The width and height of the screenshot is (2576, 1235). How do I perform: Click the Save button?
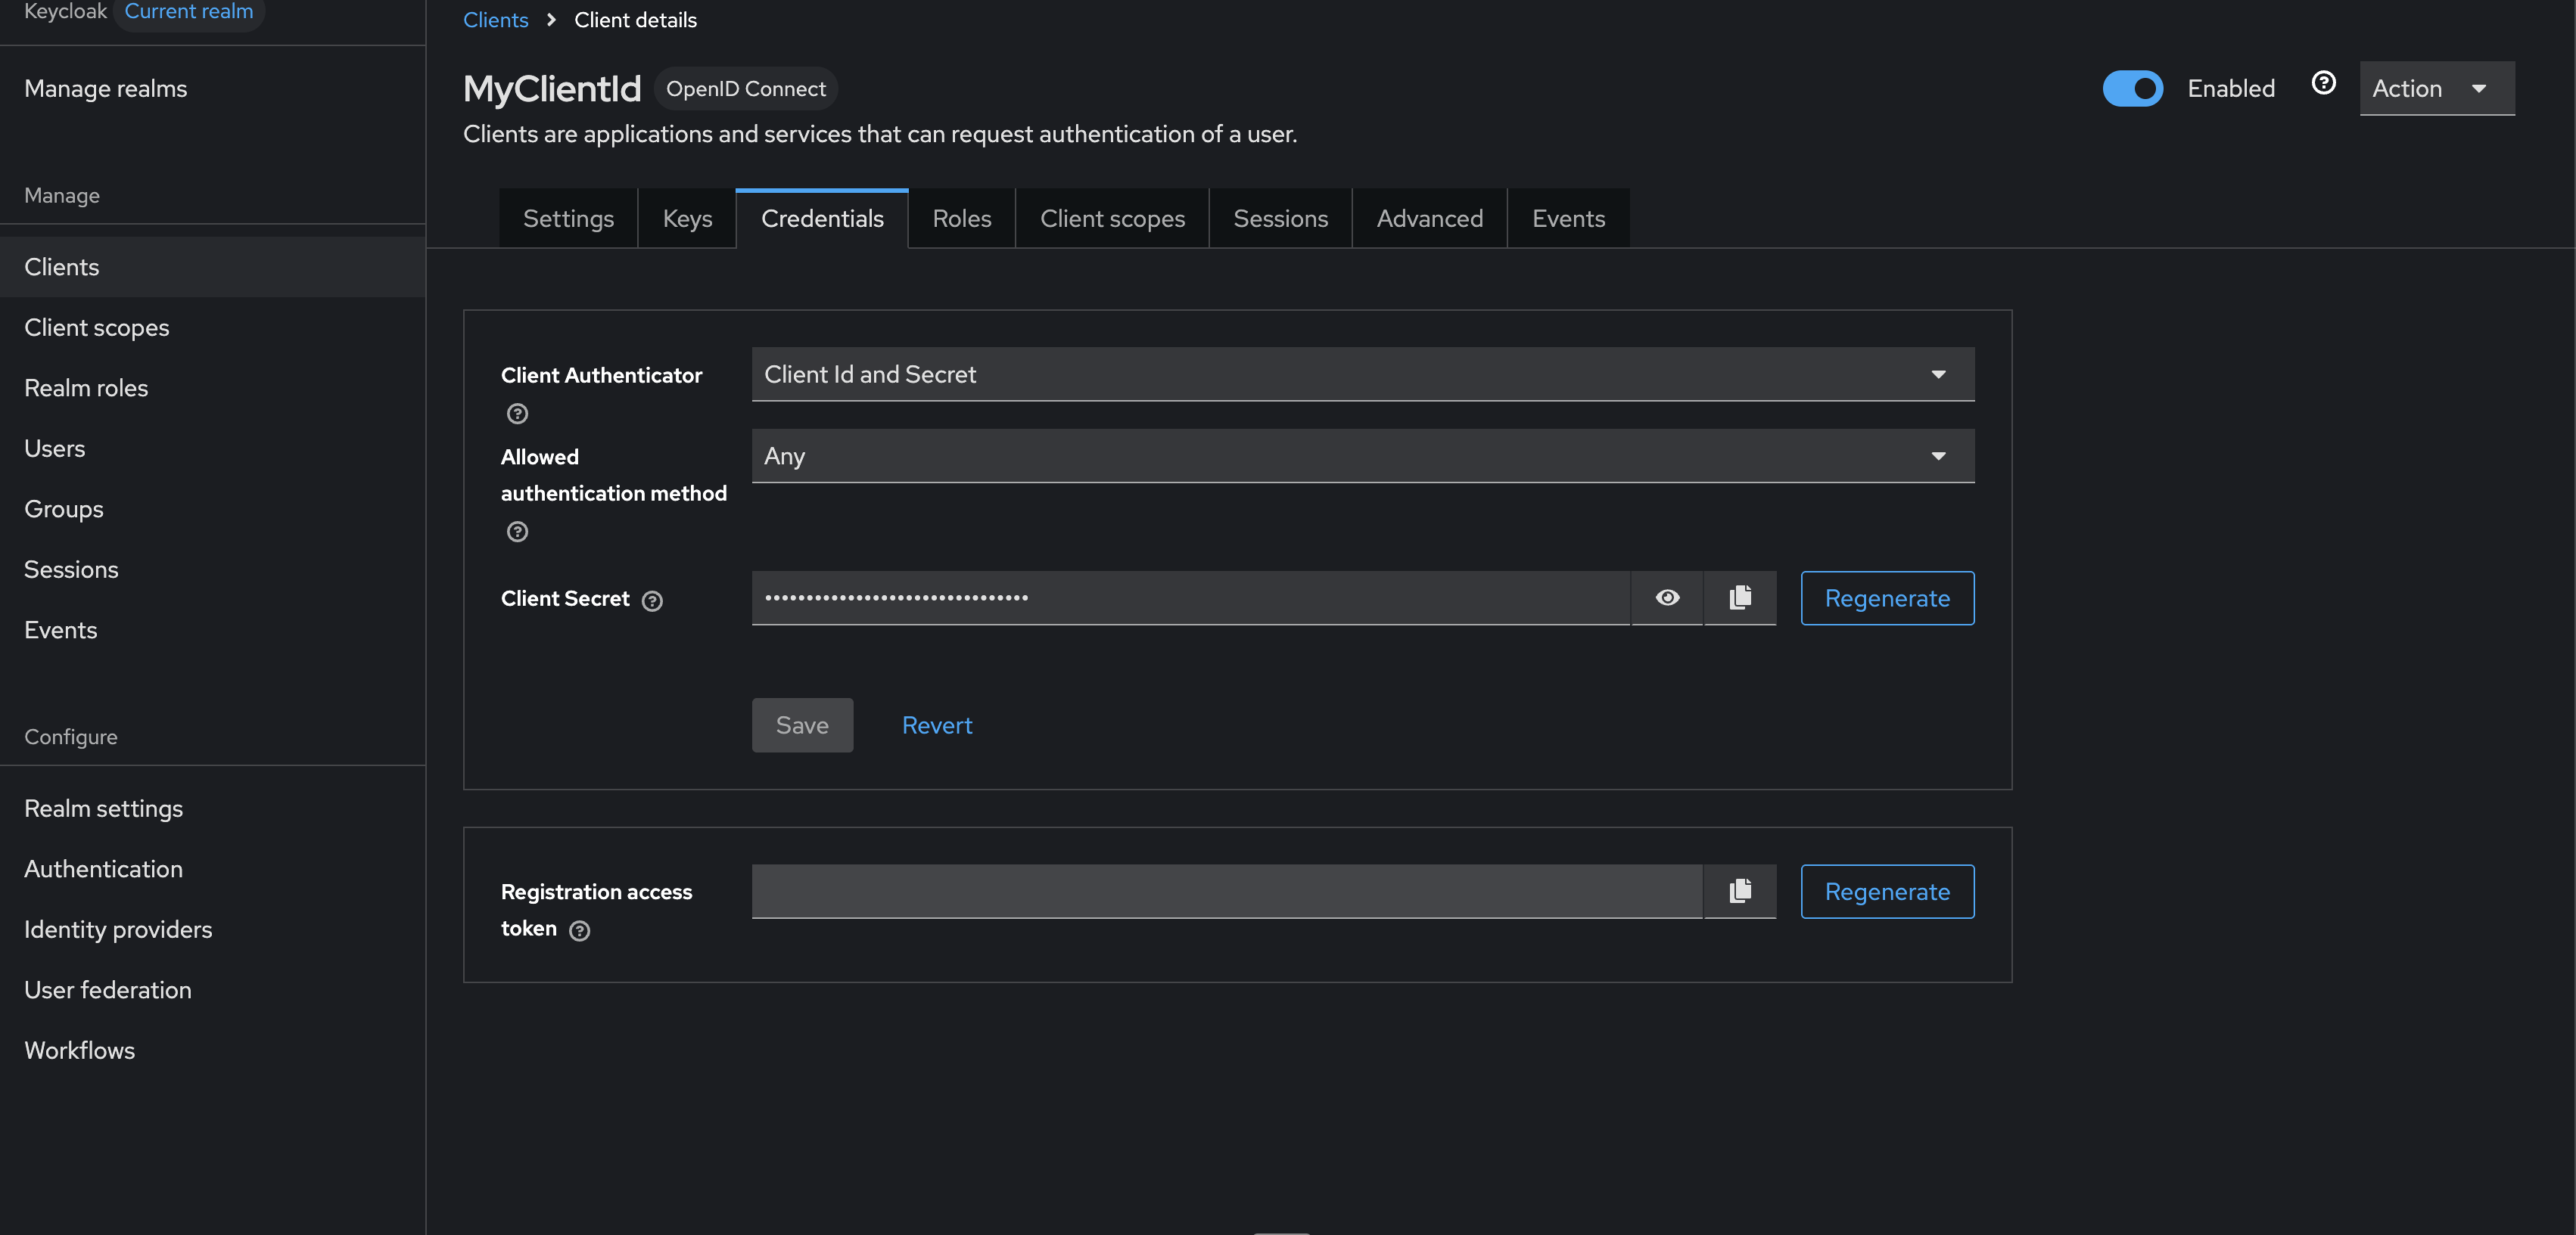click(x=802, y=725)
